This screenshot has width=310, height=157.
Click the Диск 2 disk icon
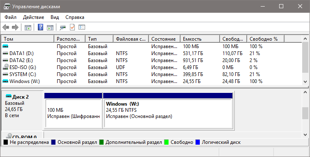point(9,96)
